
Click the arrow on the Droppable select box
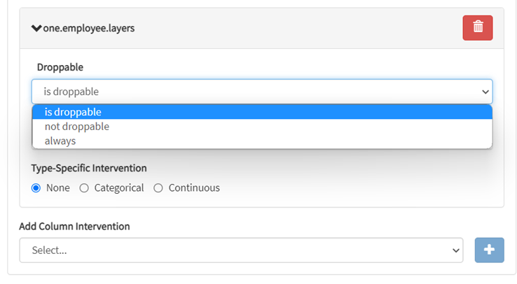click(x=485, y=92)
